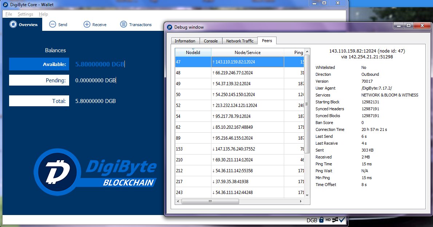This screenshot has width=433, height=227.
Task: Click the Version value 70017
Action: tap(367, 81)
